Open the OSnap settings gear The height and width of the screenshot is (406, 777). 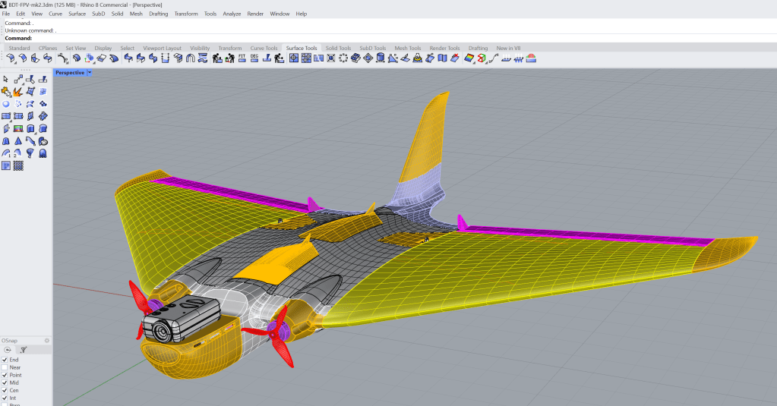(x=47, y=341)
